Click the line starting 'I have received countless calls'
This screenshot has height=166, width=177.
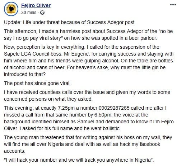point(87,92)
